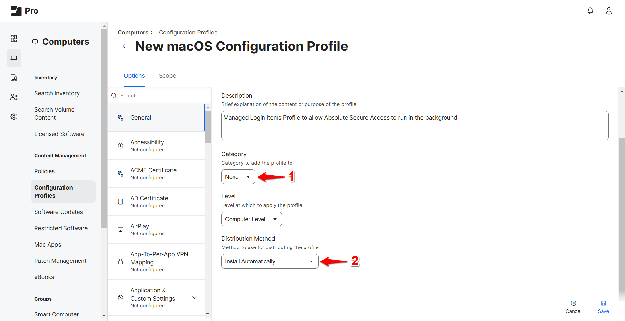Click into the Description text box

(x=415, y=126)
